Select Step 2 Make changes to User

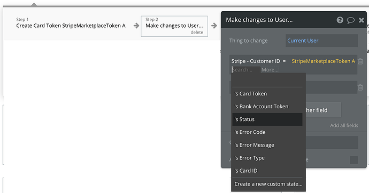(174, 26)
